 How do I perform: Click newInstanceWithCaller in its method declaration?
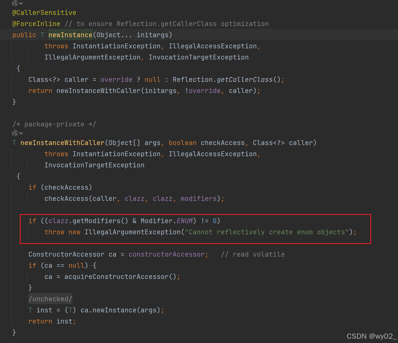pos(62,143)
